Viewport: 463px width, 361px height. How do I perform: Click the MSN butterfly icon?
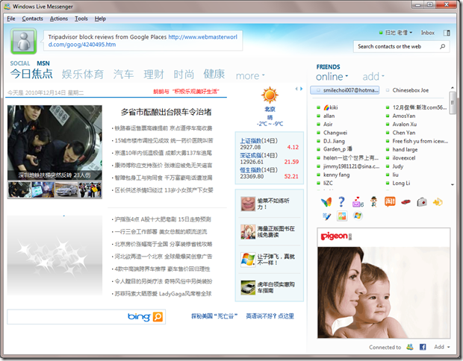coord(325,201)
